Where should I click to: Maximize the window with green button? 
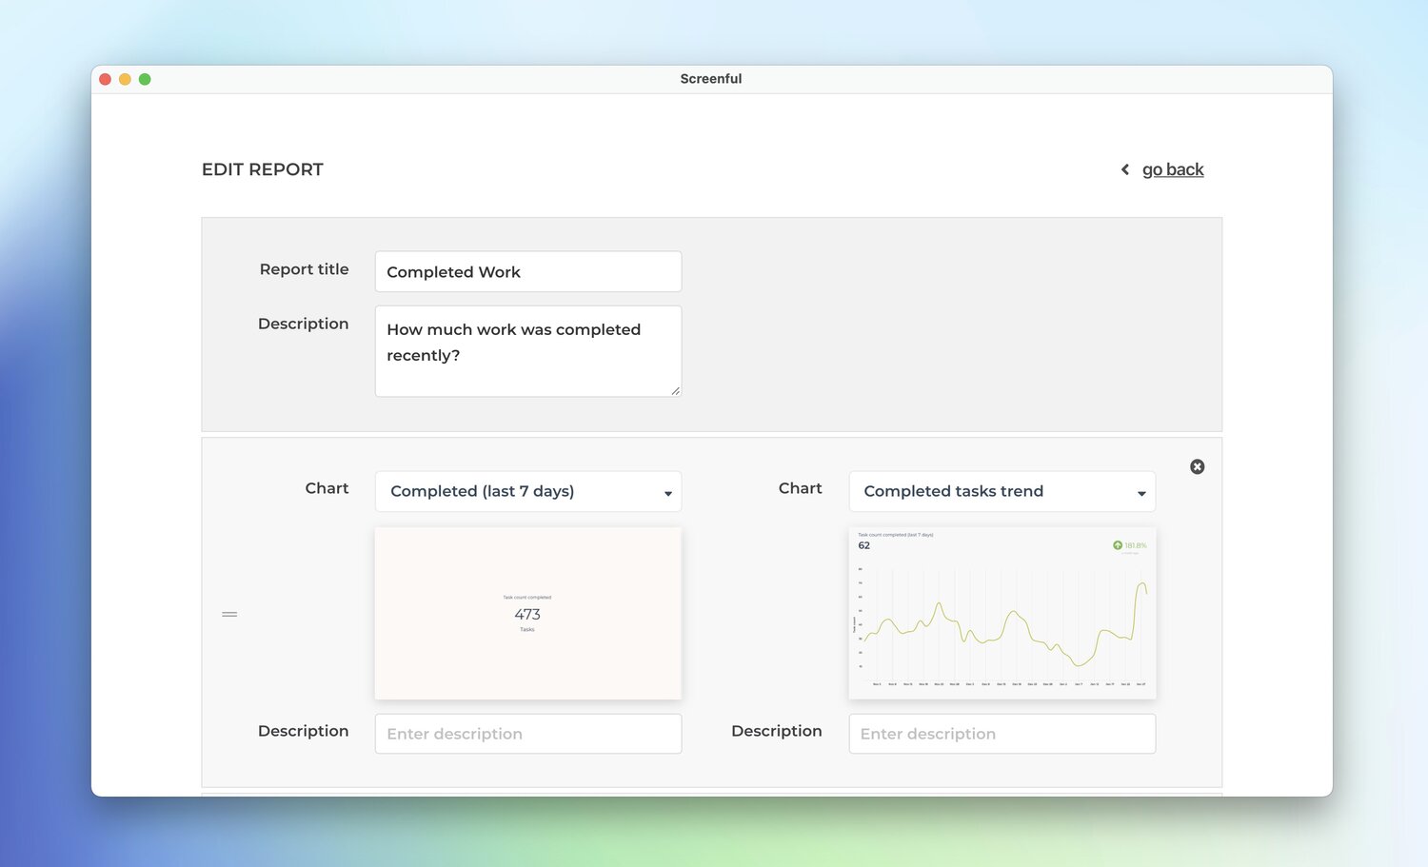[145, 79]
